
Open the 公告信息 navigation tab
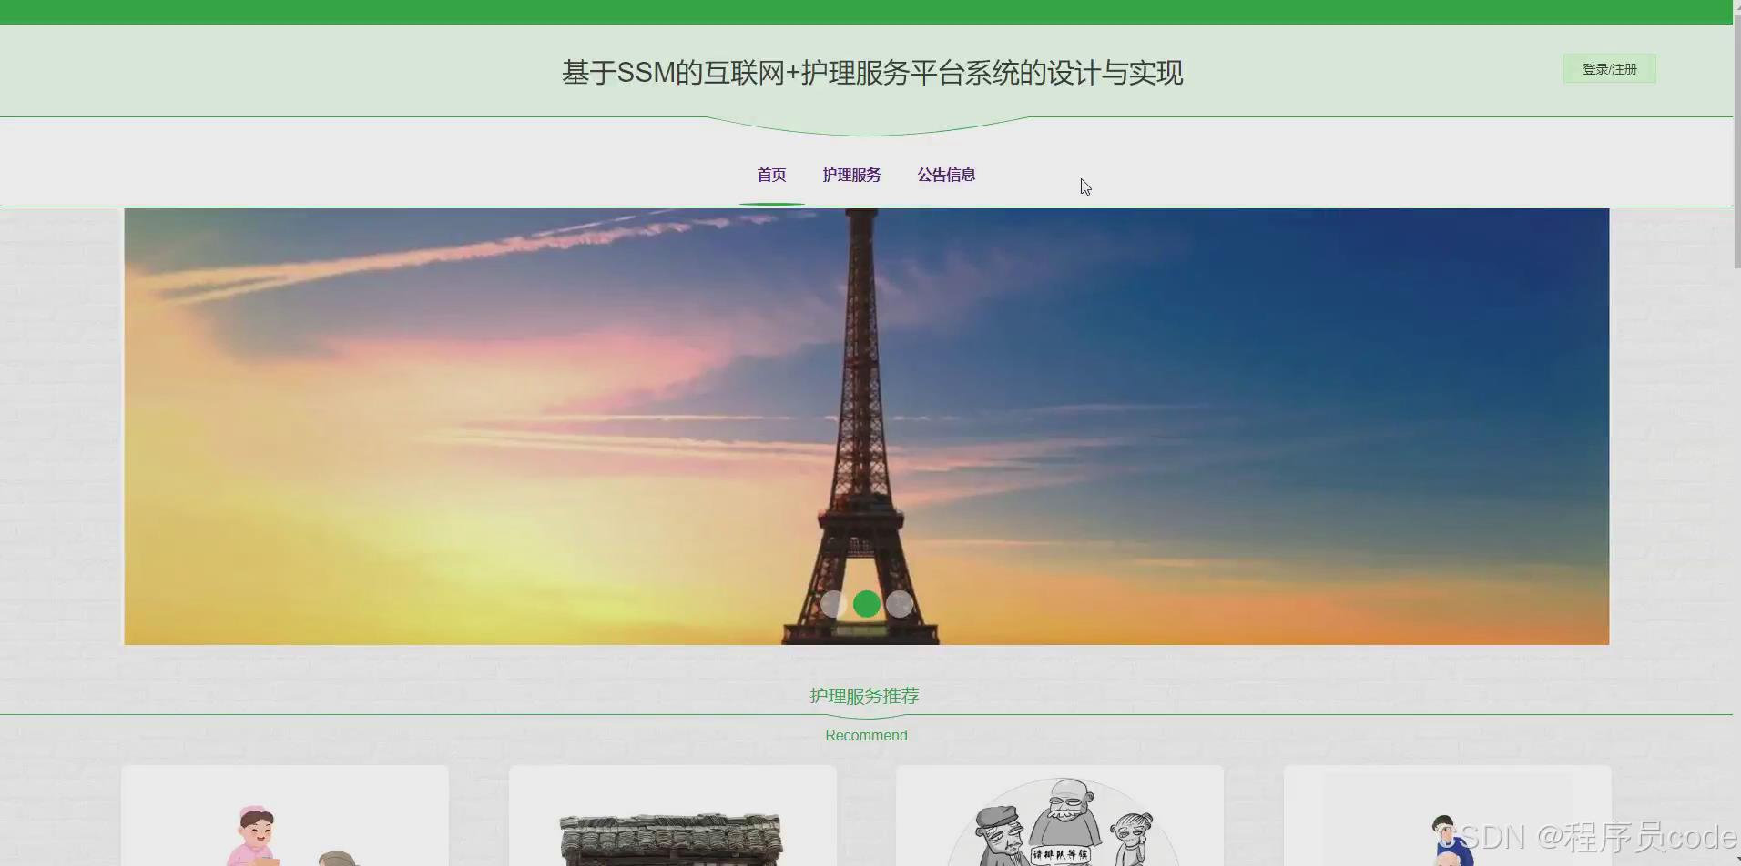[946, 175]
